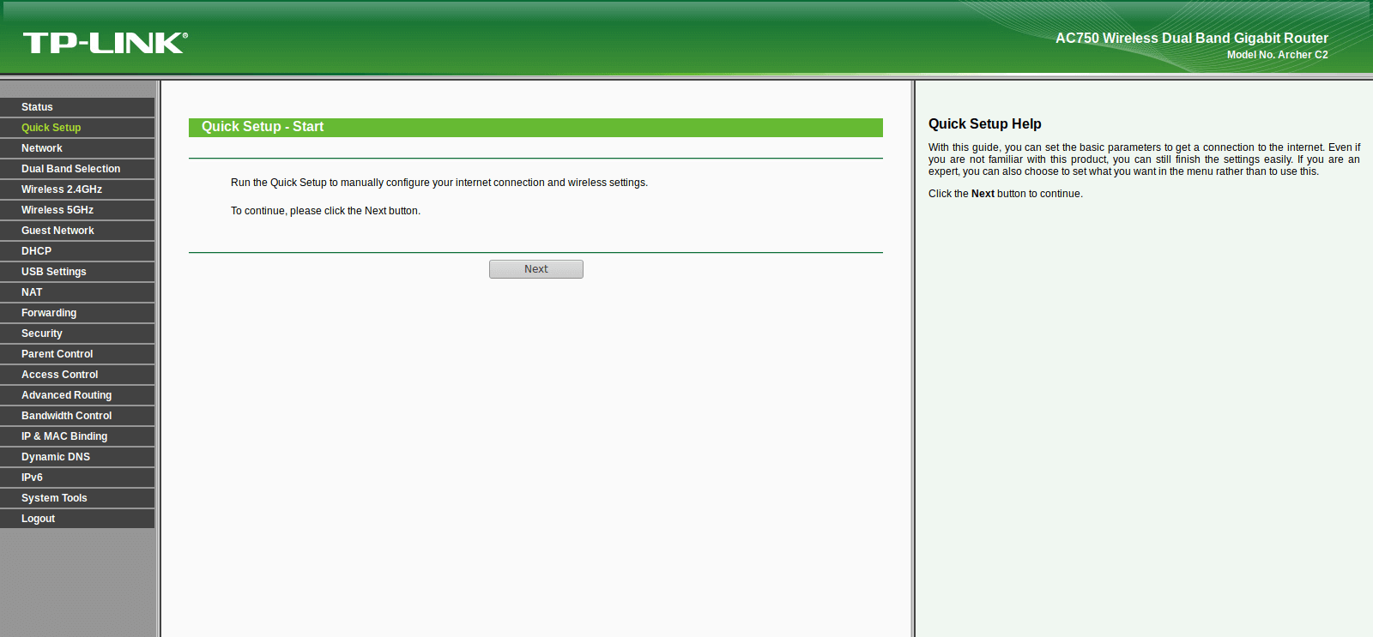The image size is (1373, 637).
Task: Open the Status menu item
Action: pos(77,107)
